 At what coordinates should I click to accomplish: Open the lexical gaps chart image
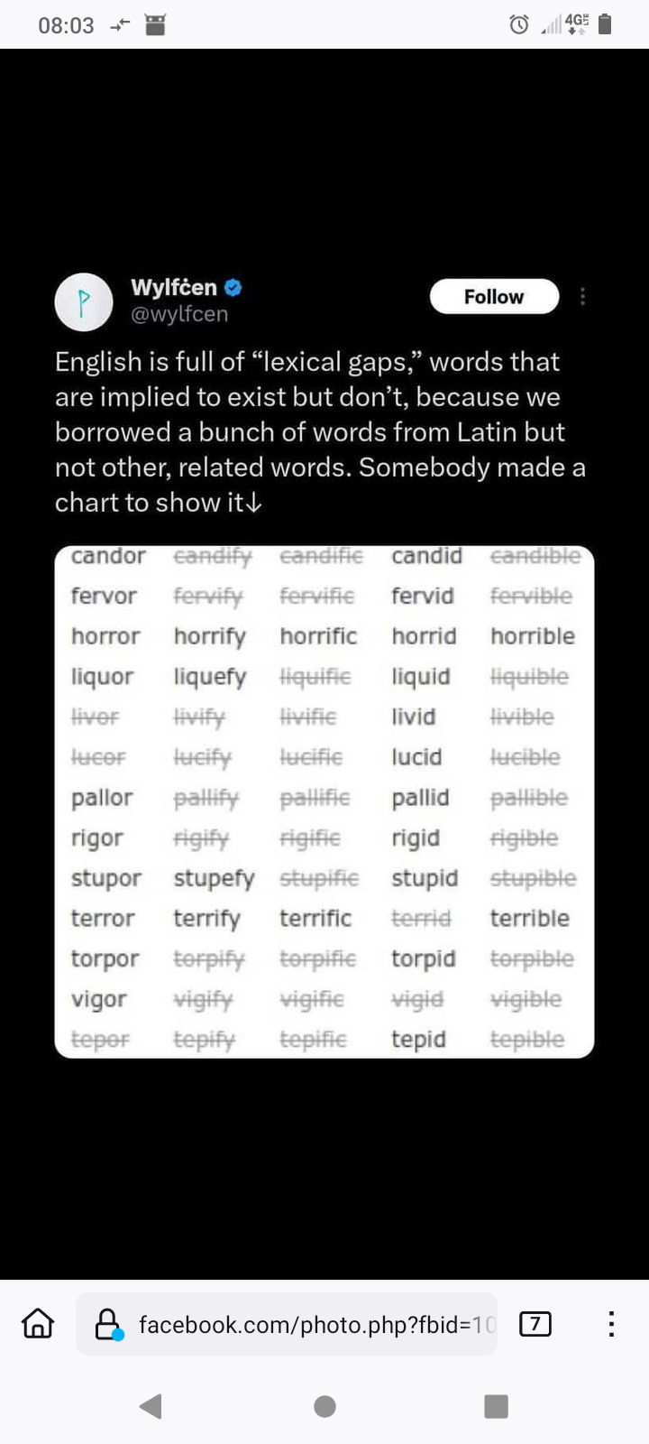[324, 801]
